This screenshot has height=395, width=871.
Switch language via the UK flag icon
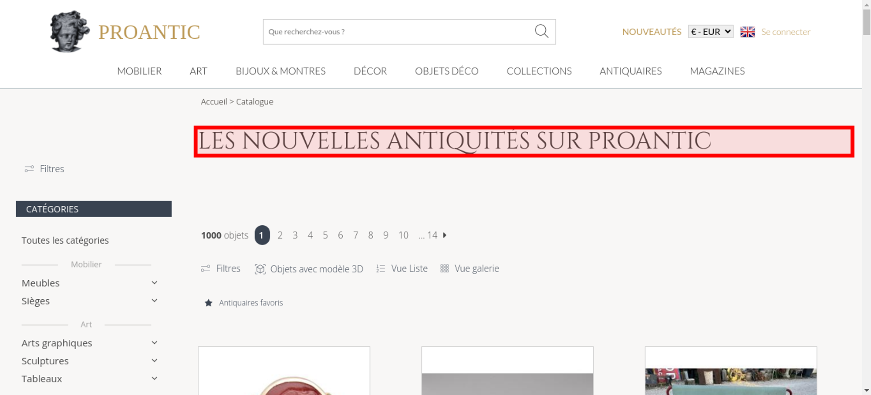pos(747,32)
